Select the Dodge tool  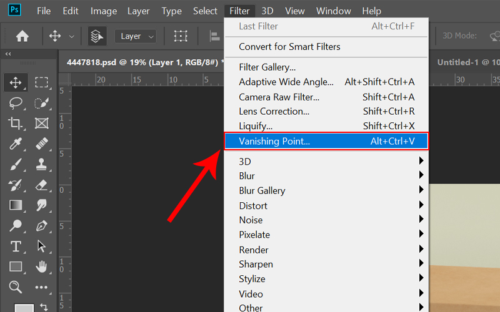(16, 226)
